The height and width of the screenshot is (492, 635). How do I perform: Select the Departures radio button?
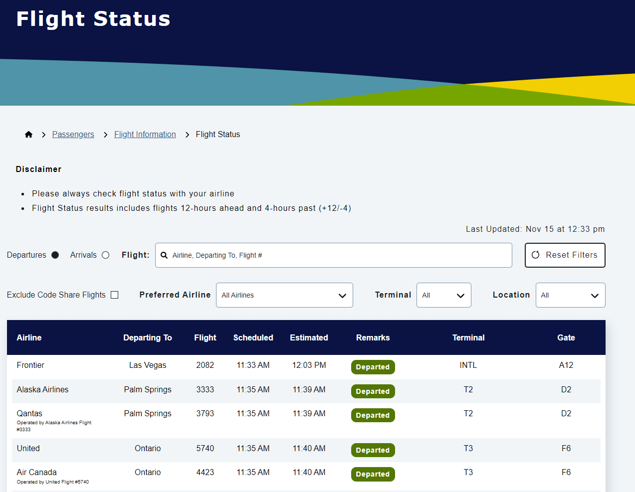(x=55, y=255)
